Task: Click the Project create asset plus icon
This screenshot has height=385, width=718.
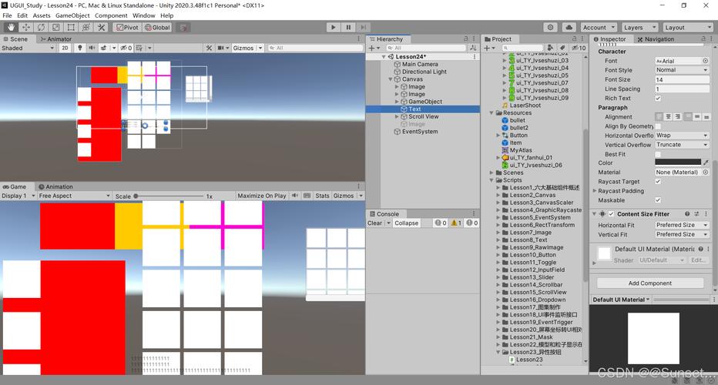Action: (487, 48)
